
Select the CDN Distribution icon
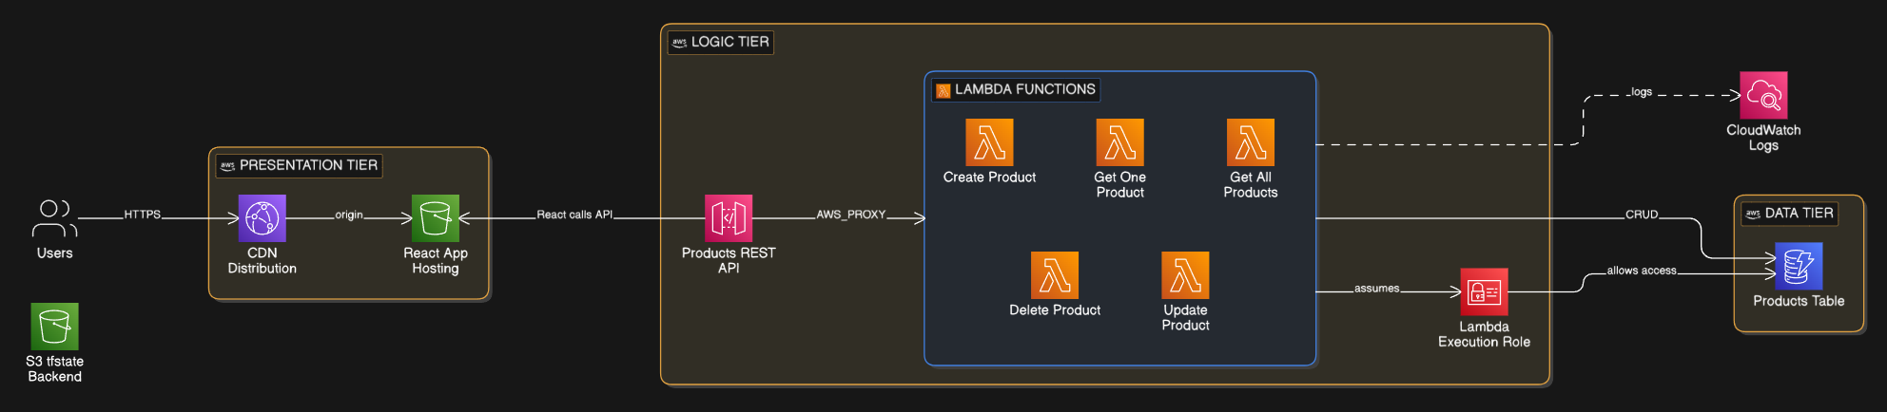[262, 218]
